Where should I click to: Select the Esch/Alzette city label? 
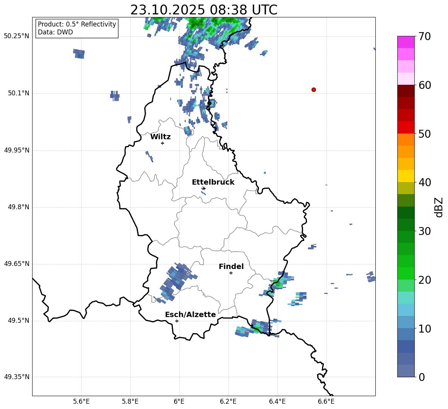[190, 315]
